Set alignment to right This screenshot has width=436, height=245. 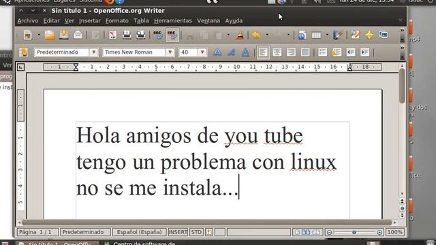pos(291,52)
